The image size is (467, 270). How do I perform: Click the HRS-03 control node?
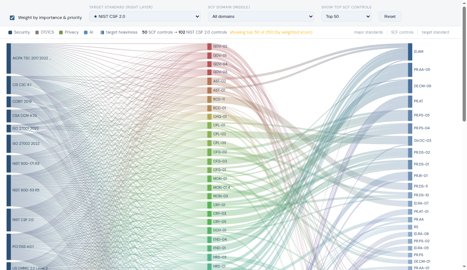(209, 258)
